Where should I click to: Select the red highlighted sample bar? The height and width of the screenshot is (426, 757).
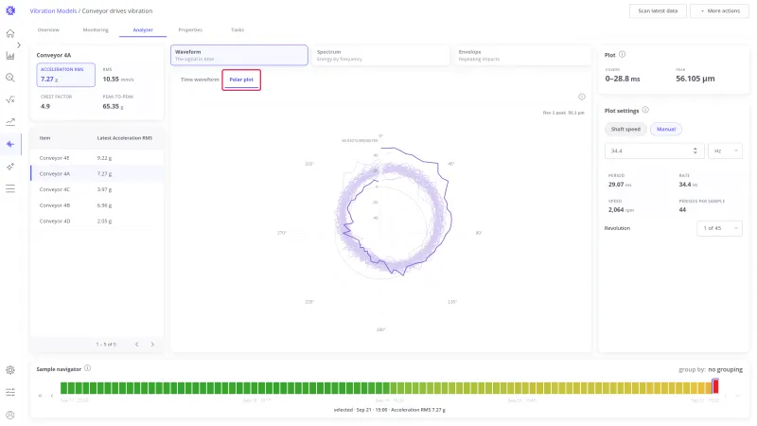[715, 386]
